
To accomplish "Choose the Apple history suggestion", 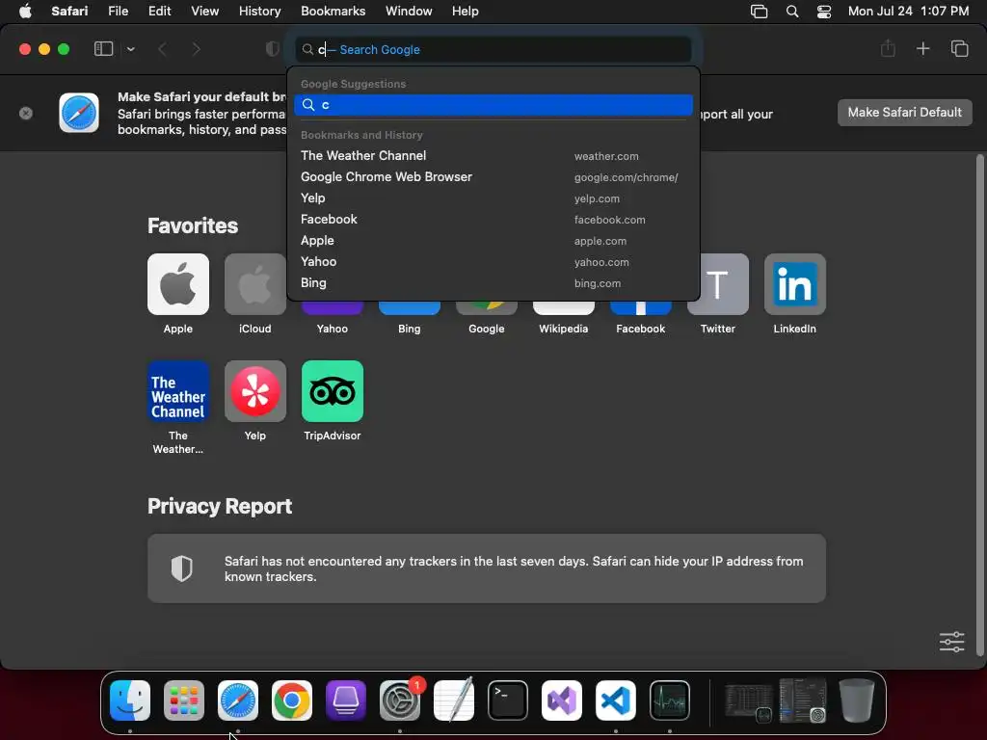I will (x=493, y=240).
